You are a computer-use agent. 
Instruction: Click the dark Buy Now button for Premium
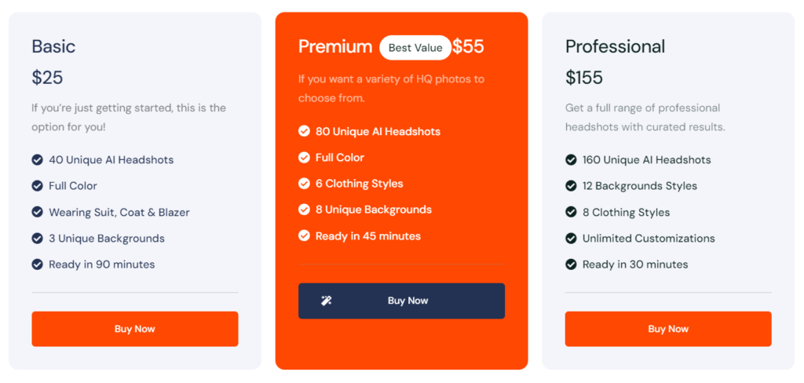tap(401, 301)
